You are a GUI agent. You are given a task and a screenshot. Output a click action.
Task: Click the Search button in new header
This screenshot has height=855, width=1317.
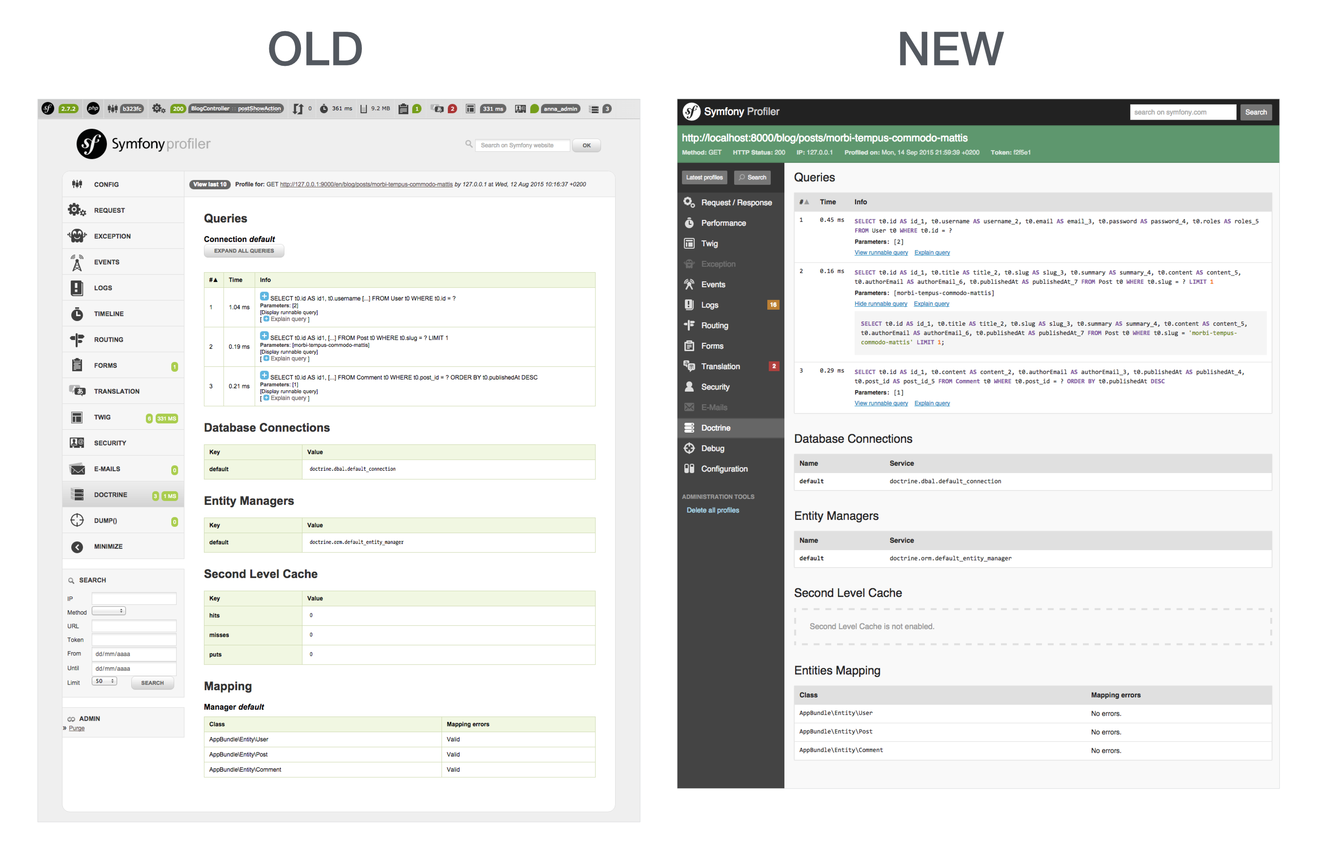click(x=1256, y=112)
